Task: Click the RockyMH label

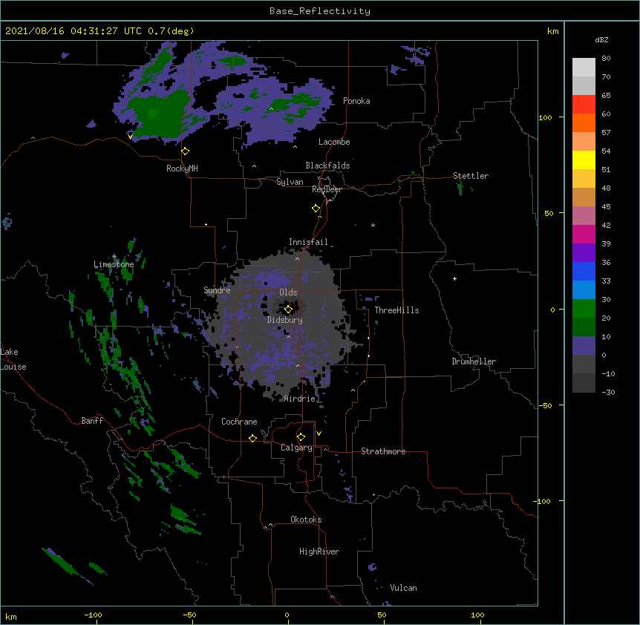Action: tap(182, 168)
